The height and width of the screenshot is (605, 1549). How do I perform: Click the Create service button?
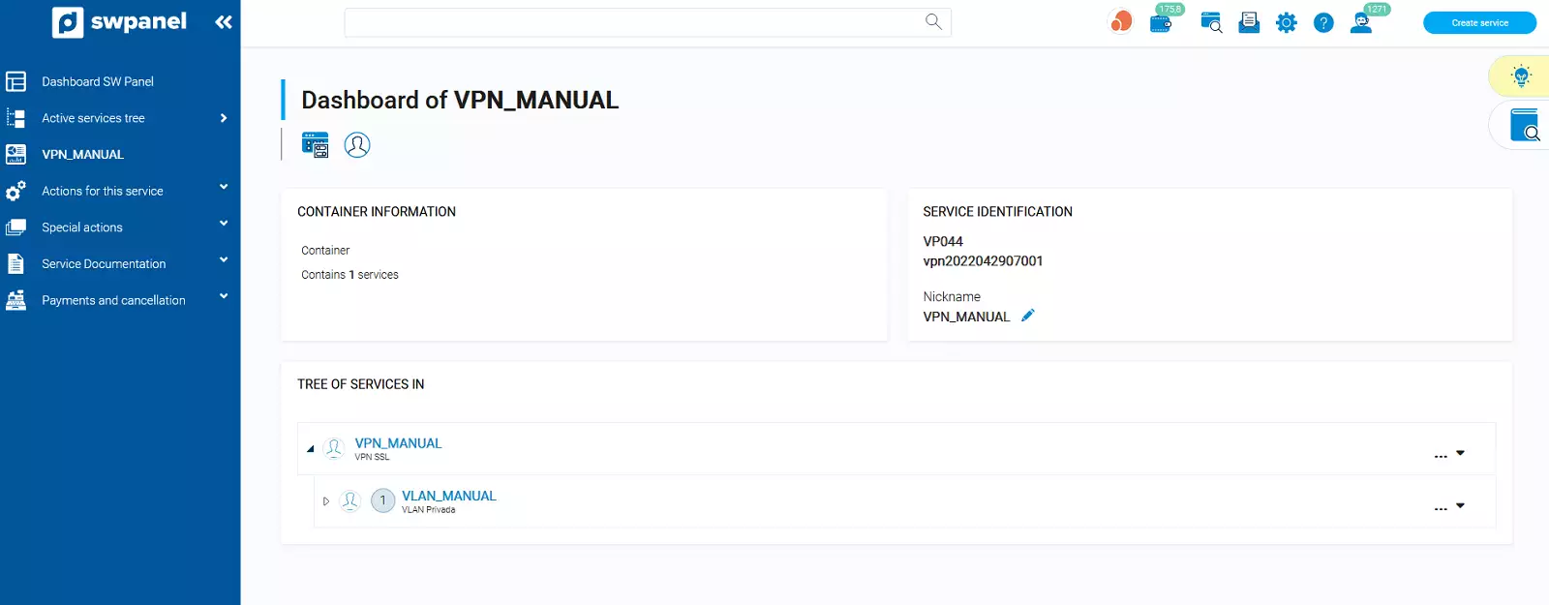[x=1479, y=22]
